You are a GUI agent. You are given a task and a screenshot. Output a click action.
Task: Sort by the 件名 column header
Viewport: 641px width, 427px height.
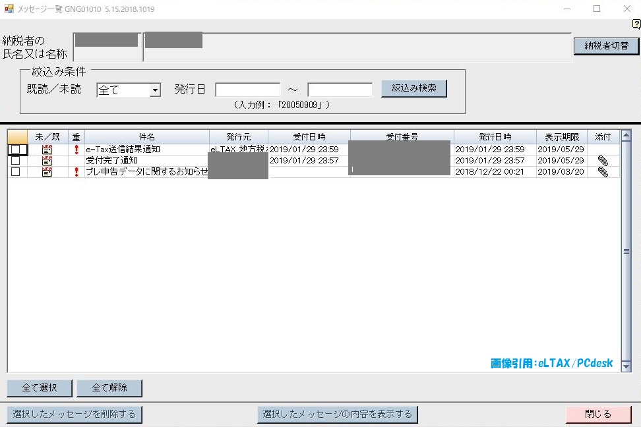click(x=147, y=137)
